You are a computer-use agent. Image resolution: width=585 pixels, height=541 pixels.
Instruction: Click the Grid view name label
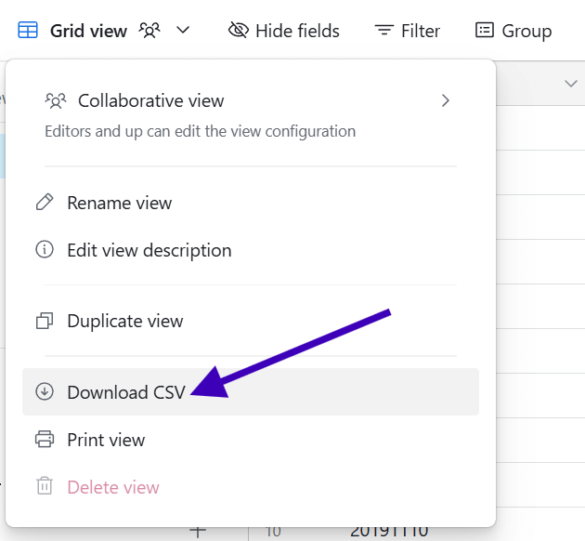(89, 31)
